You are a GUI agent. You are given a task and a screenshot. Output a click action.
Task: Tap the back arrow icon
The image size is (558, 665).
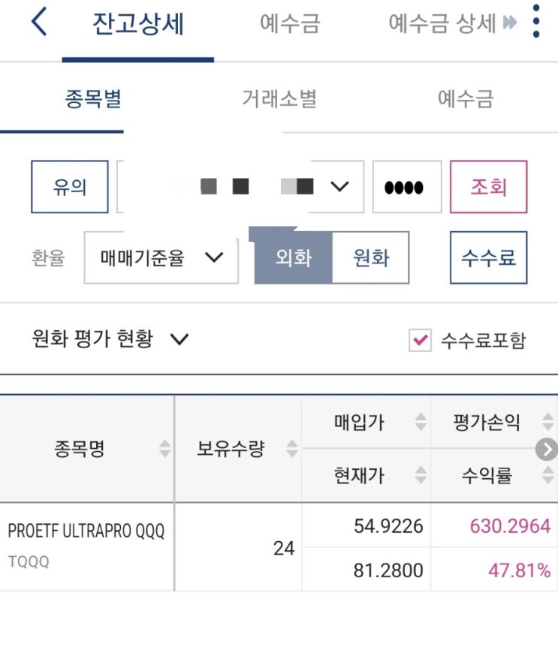[39, 23]
